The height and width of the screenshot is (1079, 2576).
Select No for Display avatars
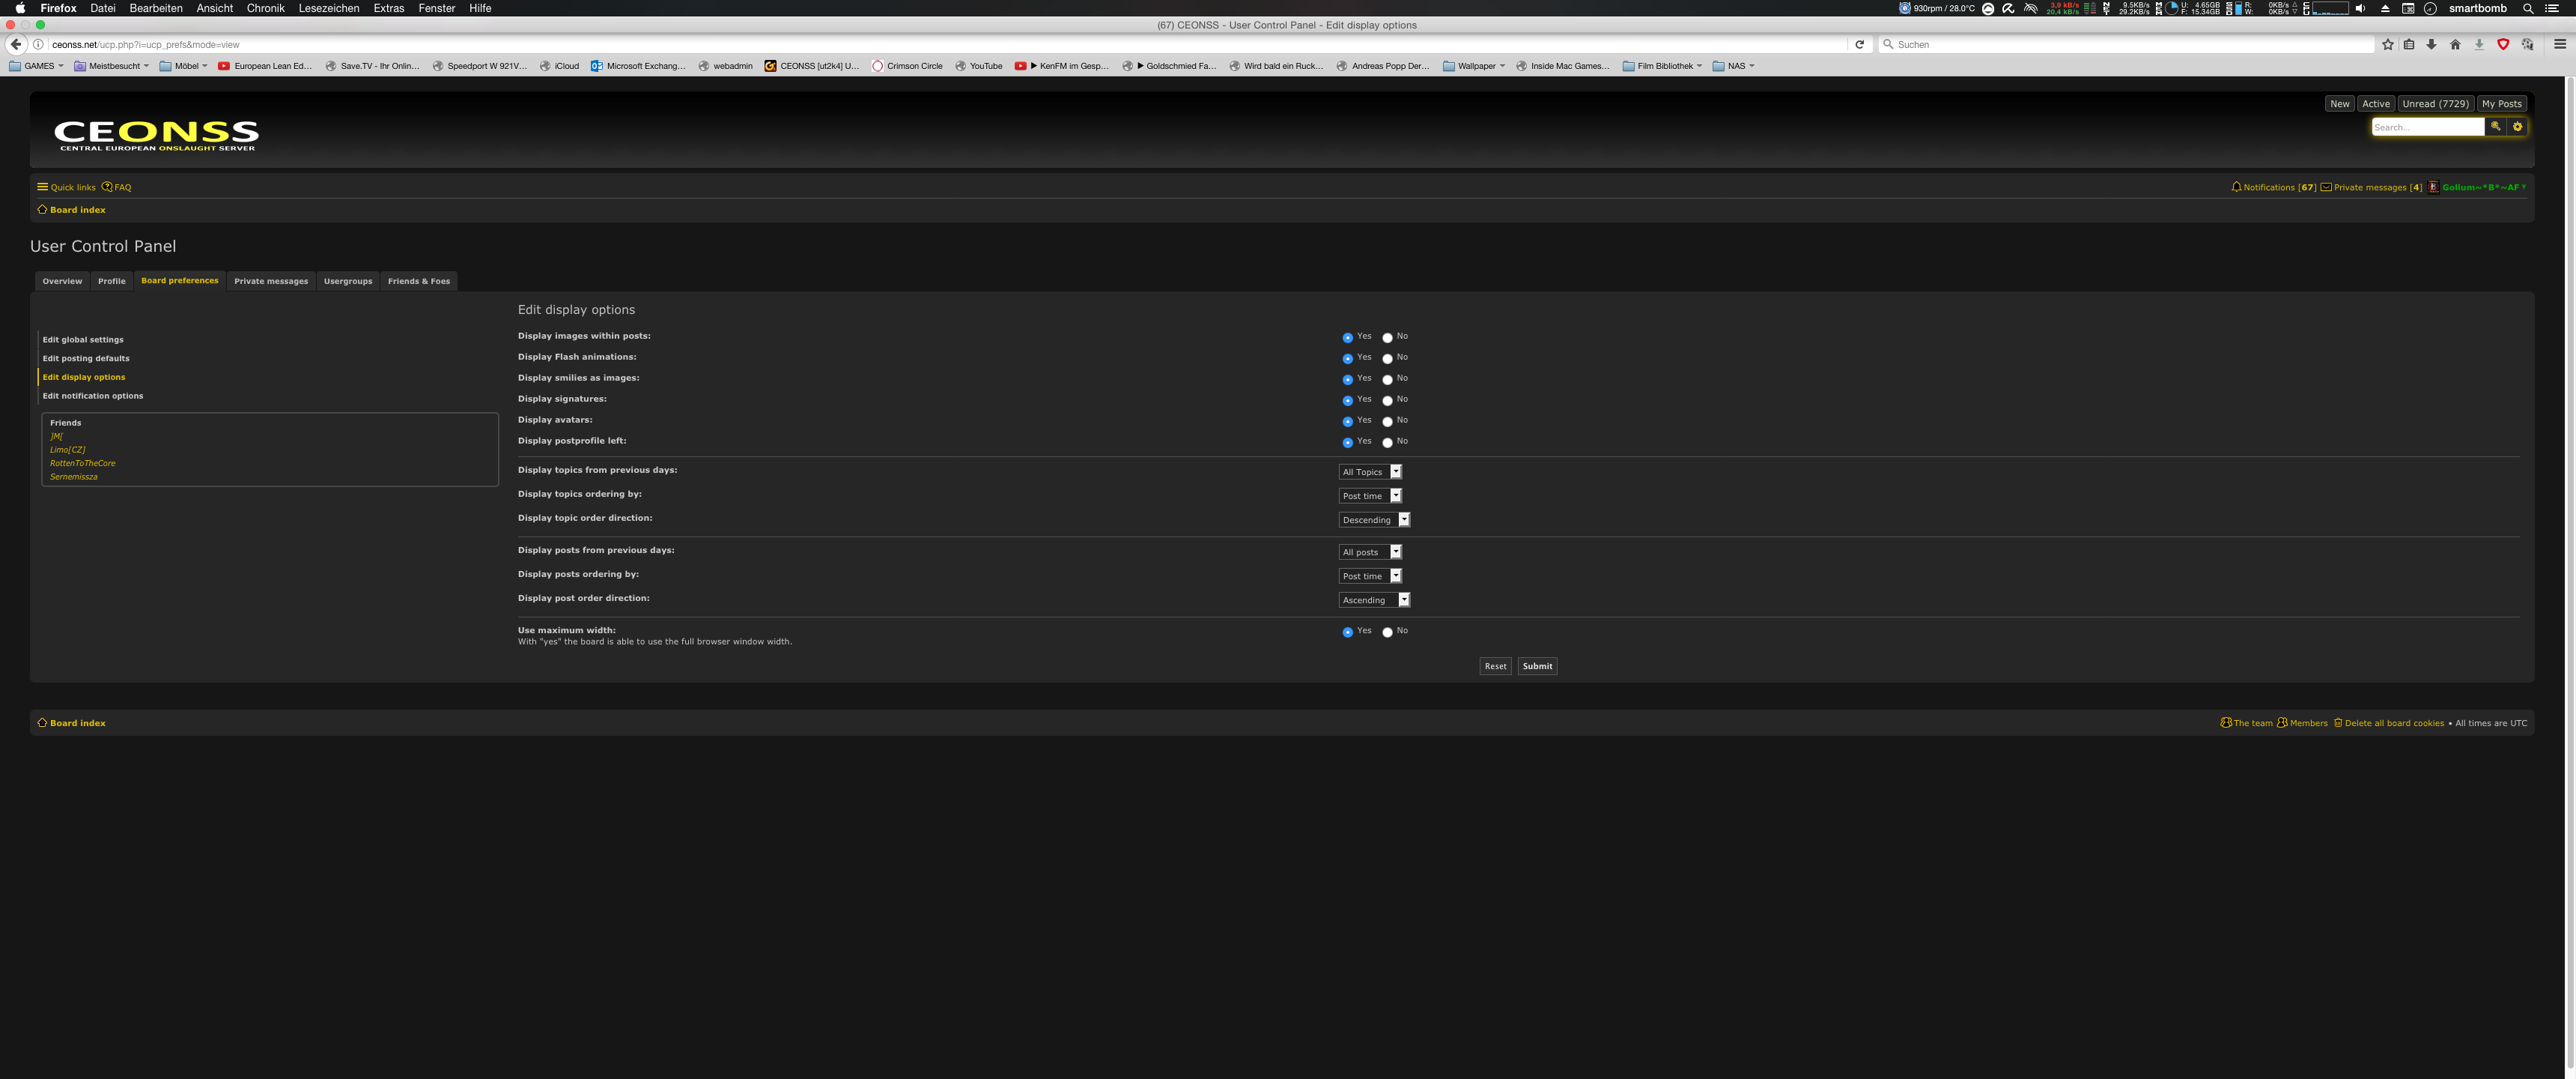(1387, 421)
